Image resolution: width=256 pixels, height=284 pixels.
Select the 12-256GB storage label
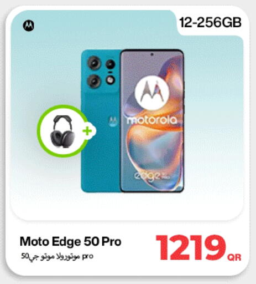(210, 23)
